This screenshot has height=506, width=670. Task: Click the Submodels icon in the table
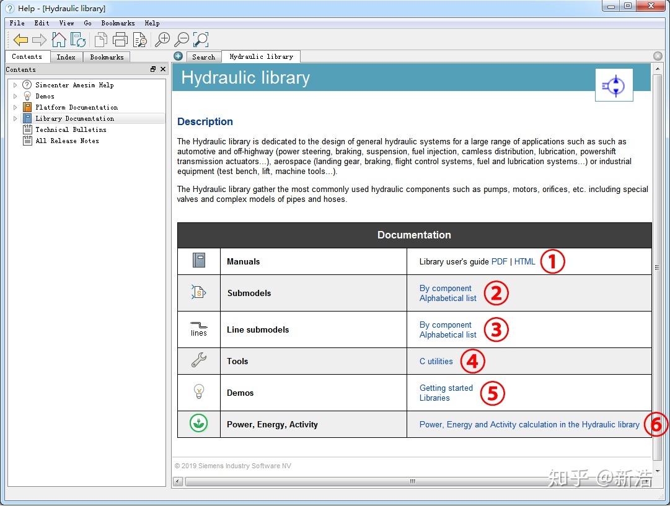click(x=199, y=292)
